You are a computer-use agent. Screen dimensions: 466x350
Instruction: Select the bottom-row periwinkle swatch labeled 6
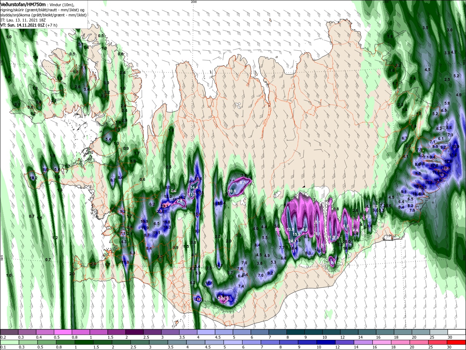tap(251, 342)
